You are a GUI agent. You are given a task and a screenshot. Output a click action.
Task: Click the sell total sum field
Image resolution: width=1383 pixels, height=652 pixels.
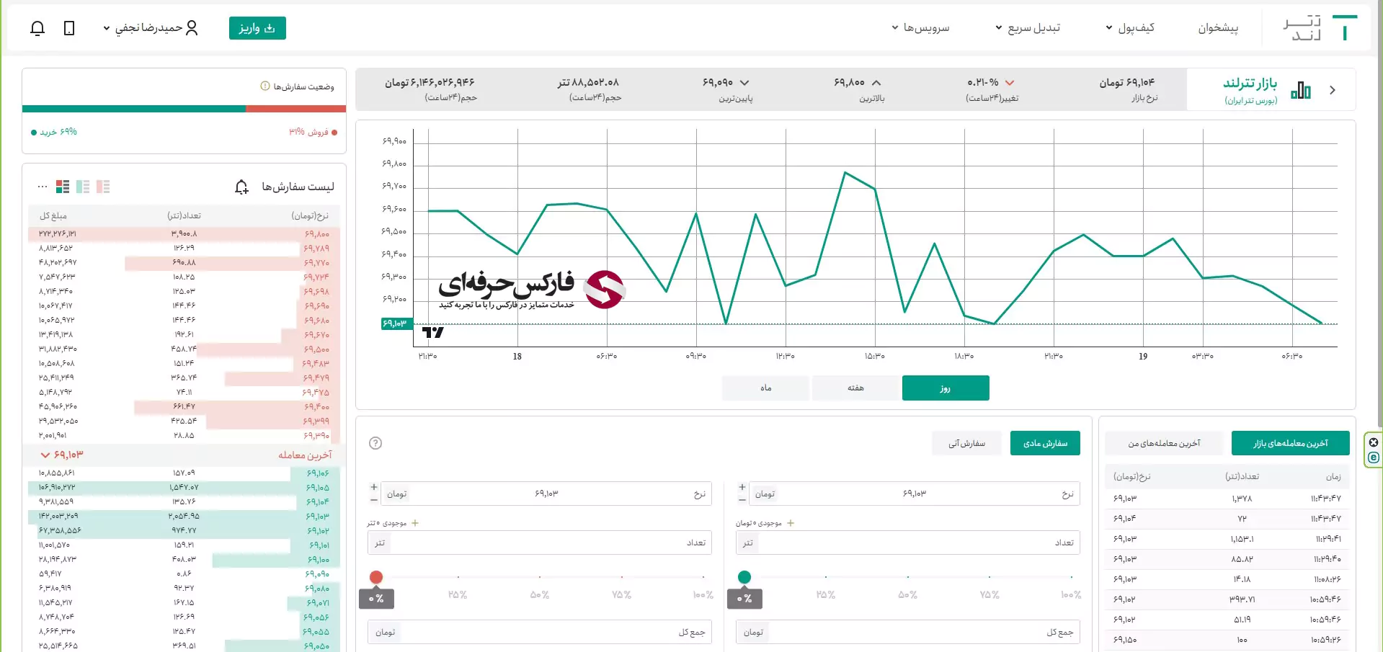[540, 632]
